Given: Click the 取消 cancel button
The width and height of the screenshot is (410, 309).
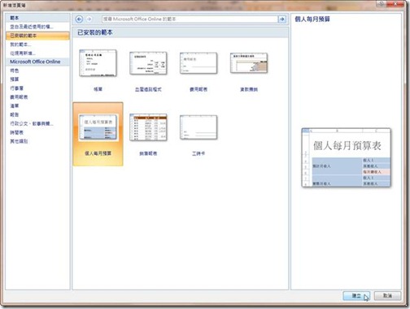Looking at the screenshot, I should (x=387, y=296).
